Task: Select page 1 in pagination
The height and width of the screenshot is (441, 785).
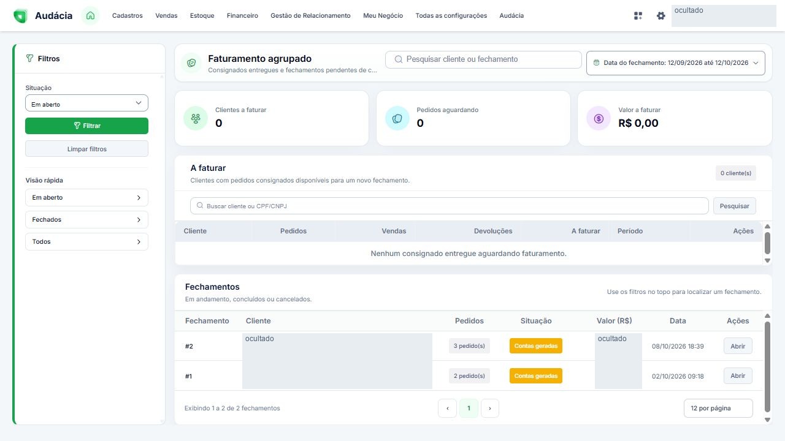Action: [469, 408]
